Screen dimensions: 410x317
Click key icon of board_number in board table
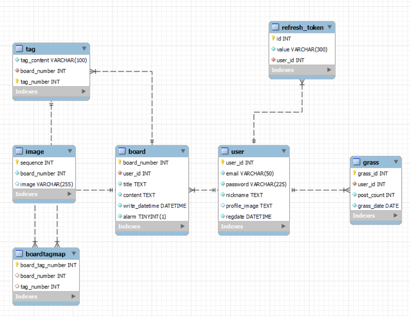[120, 162]
